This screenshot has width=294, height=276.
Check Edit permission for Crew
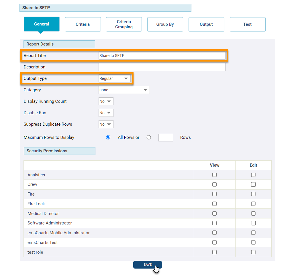253,184
